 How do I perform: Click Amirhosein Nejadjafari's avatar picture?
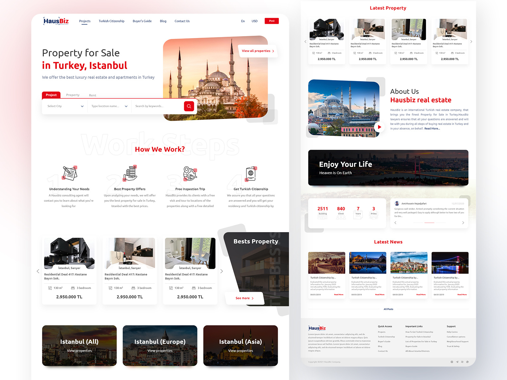[397, 203]
